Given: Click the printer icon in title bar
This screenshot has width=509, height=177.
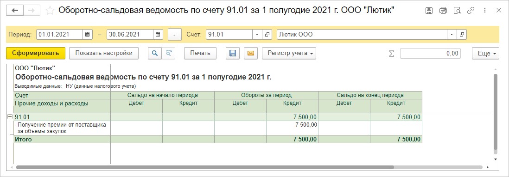Looking at the screenshot, I should pos(443,11).
